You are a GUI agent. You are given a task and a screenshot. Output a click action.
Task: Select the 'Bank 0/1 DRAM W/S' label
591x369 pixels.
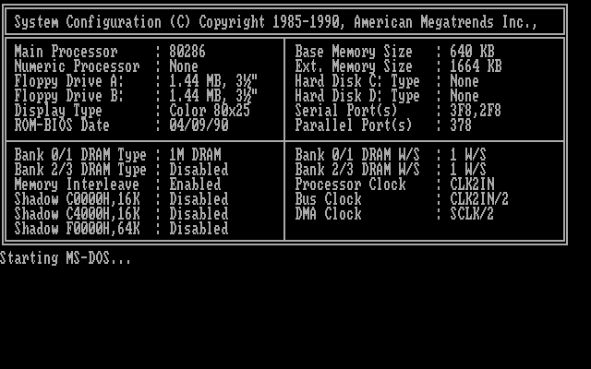(x=357, y=155)
